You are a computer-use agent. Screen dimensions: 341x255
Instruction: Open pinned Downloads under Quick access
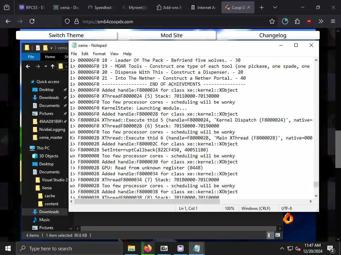[x=46, y=98]
